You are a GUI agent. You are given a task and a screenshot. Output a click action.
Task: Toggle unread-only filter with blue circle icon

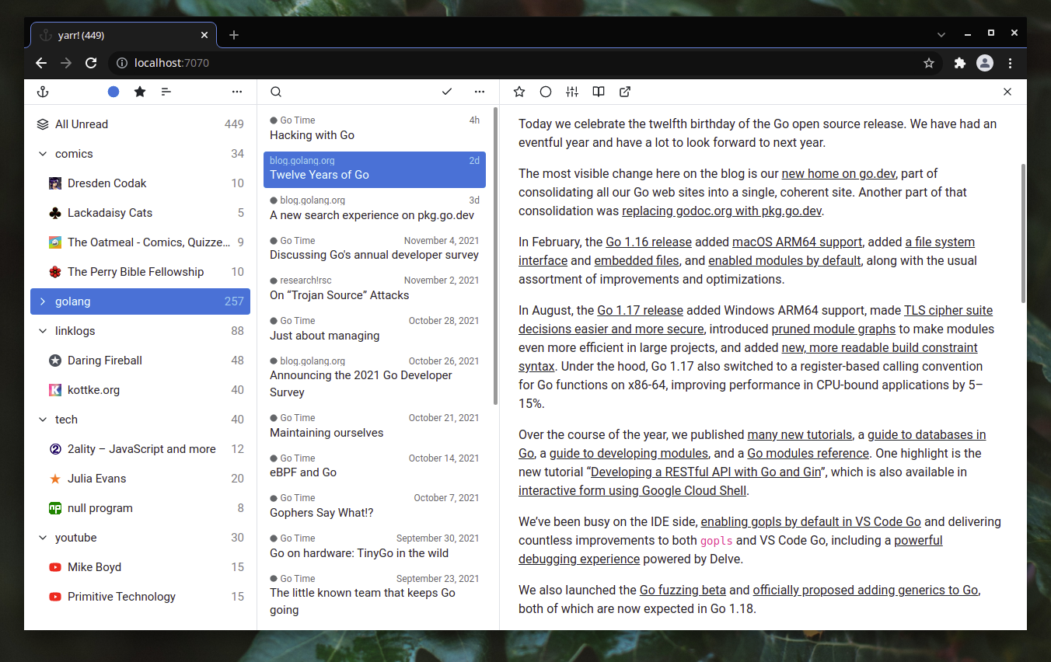(113, 92)
